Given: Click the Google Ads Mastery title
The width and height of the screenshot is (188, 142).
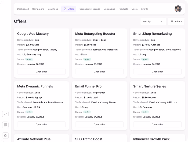Looking at the screenshot, I should pos(33,34).
